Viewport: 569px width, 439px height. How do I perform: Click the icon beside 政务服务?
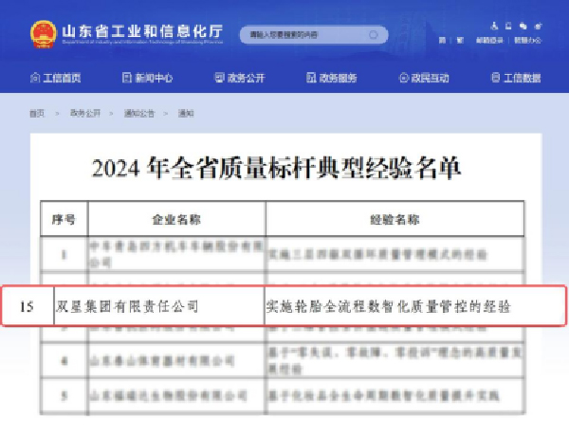(311, 78)
